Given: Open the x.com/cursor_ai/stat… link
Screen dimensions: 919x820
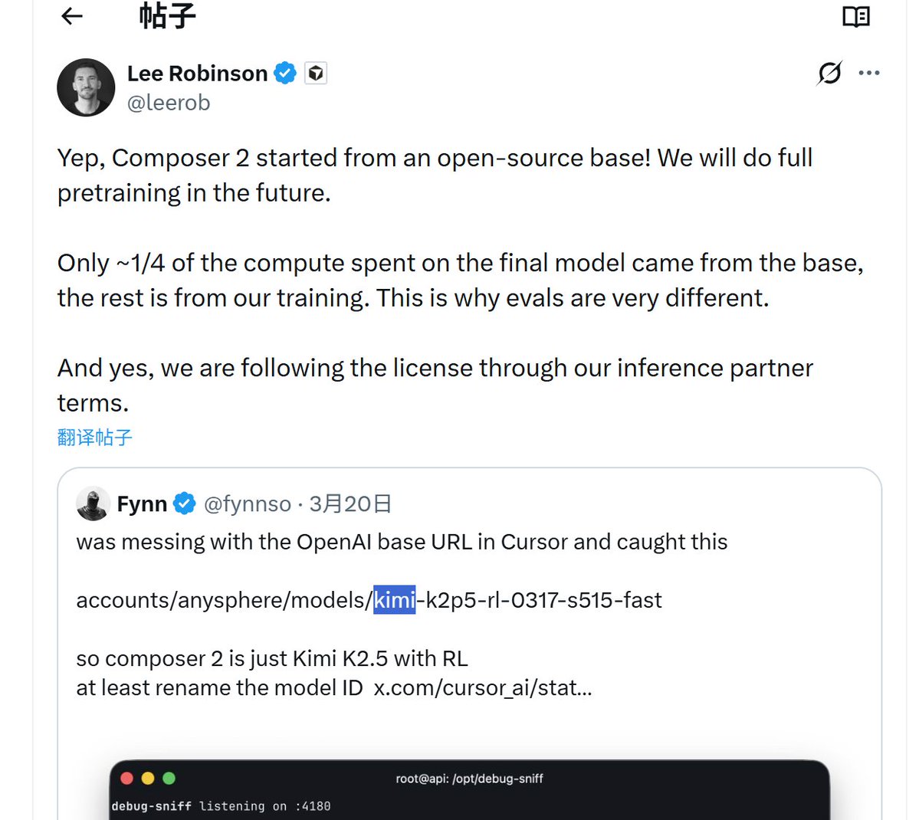Looking at the screenshot, I should tap(483, 687).
